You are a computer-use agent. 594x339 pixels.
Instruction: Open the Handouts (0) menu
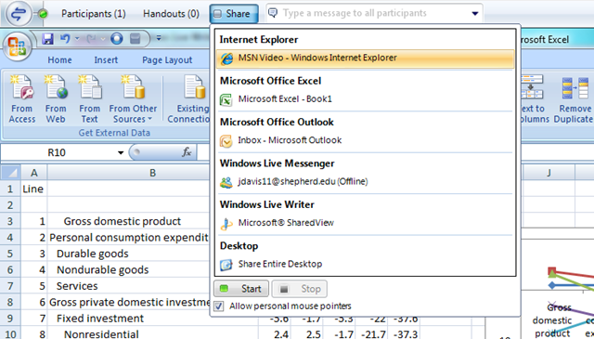pos(171,14)
